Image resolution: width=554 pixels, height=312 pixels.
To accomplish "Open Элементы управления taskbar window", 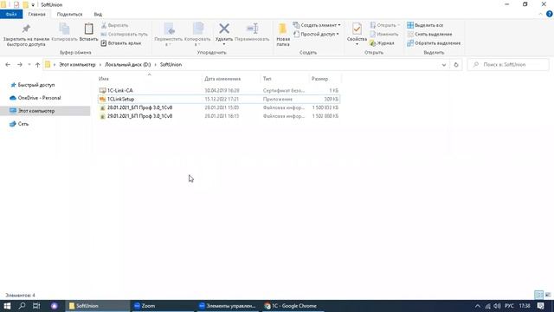I will pyautogui.click(x=228, y=306).
